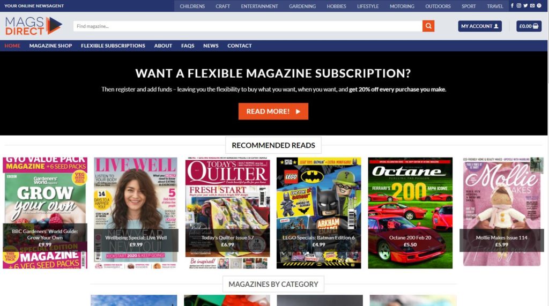
Task: Open the Childrens category link
Action: 192,6
